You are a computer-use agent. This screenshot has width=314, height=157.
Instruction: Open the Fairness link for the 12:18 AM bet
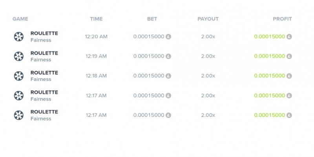click(x=41, y=79)
